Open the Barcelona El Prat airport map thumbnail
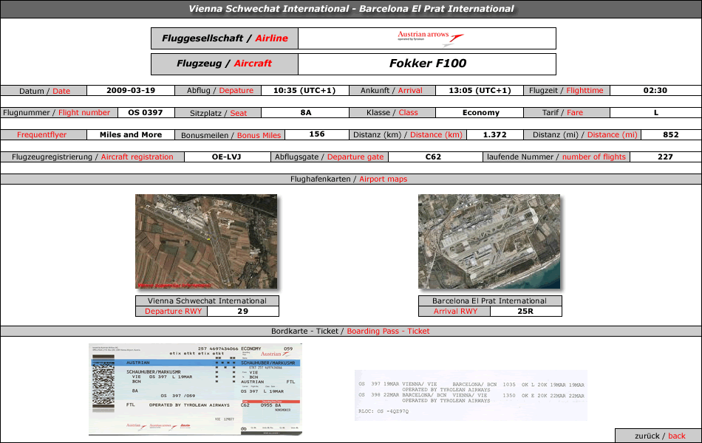 489,241
